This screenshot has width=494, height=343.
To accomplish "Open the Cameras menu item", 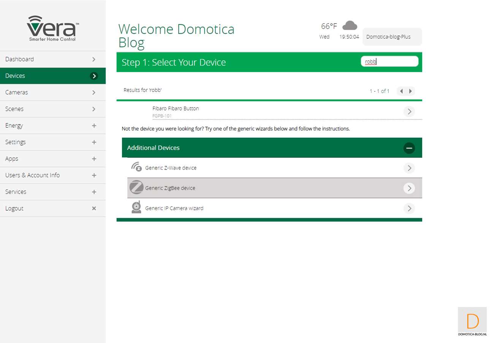I will pyautogui.click(x=52, y=92).
